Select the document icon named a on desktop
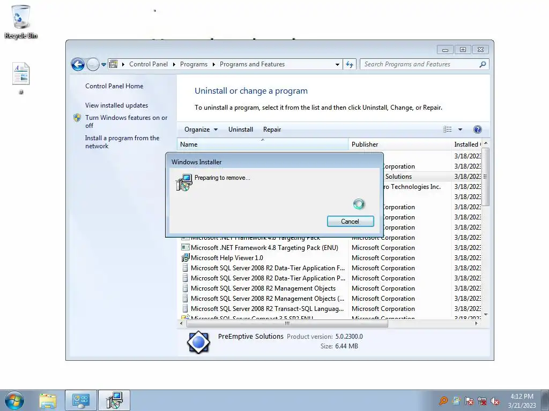Image resolution: width=549 pixels, height=411 pixels. click(x=21, y=78)
